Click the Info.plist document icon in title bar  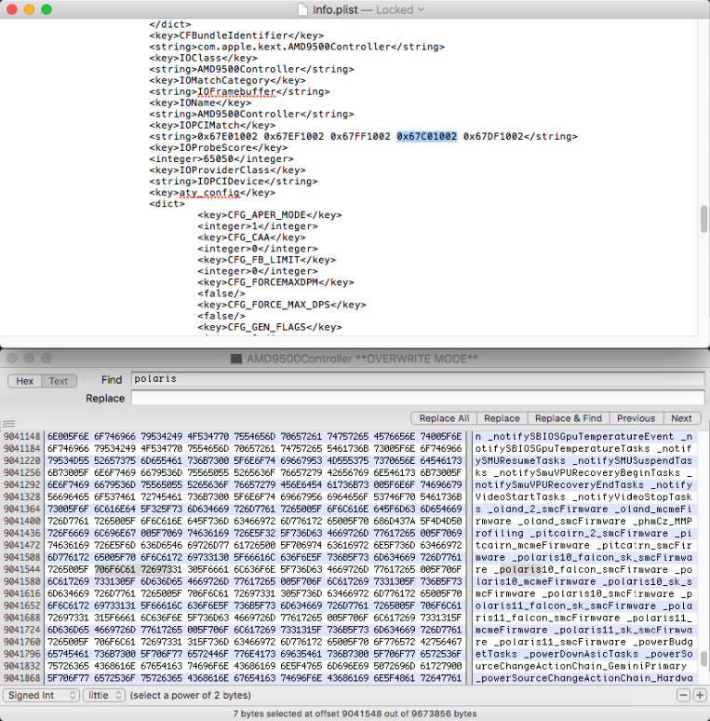[302, 9]
